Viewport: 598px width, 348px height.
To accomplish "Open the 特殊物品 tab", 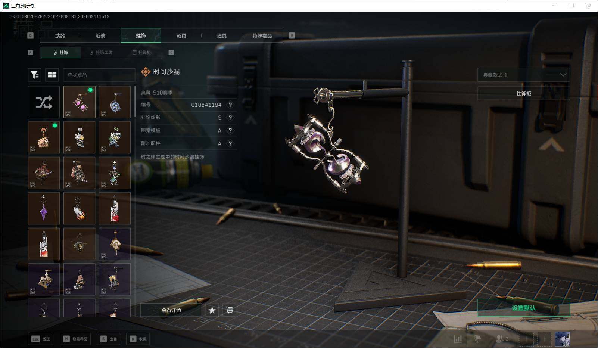I will [262, 35].
